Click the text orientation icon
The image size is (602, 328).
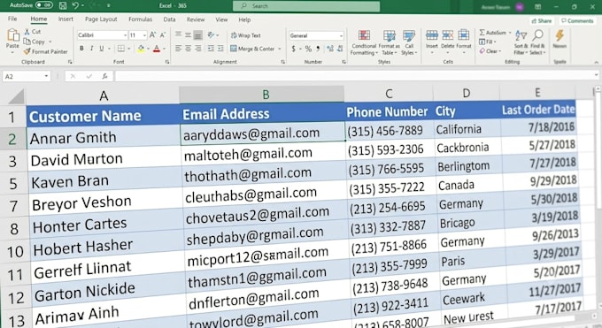point(212,34)
